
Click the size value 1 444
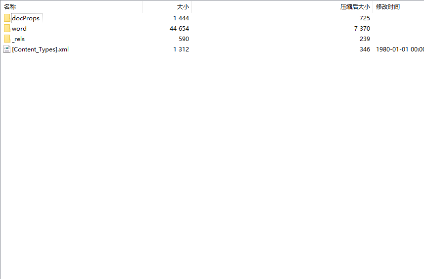181,18
